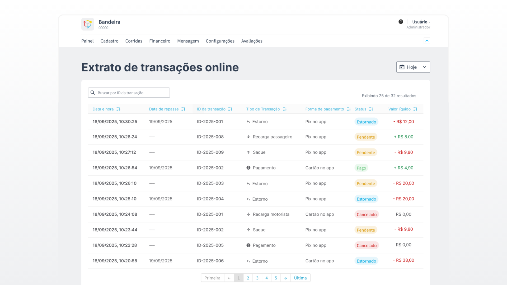Click the Estornado status badge of ID-2025-004
507x285 pixels.
366,199
